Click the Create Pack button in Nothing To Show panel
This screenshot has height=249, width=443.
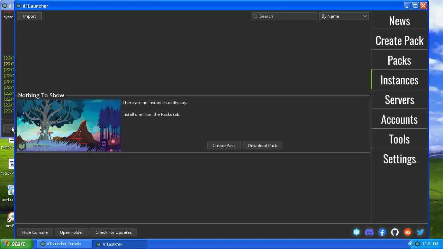tap(224, 146)
